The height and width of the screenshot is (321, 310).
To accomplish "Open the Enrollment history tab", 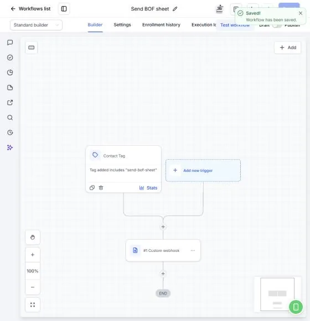I will [161, 25].
